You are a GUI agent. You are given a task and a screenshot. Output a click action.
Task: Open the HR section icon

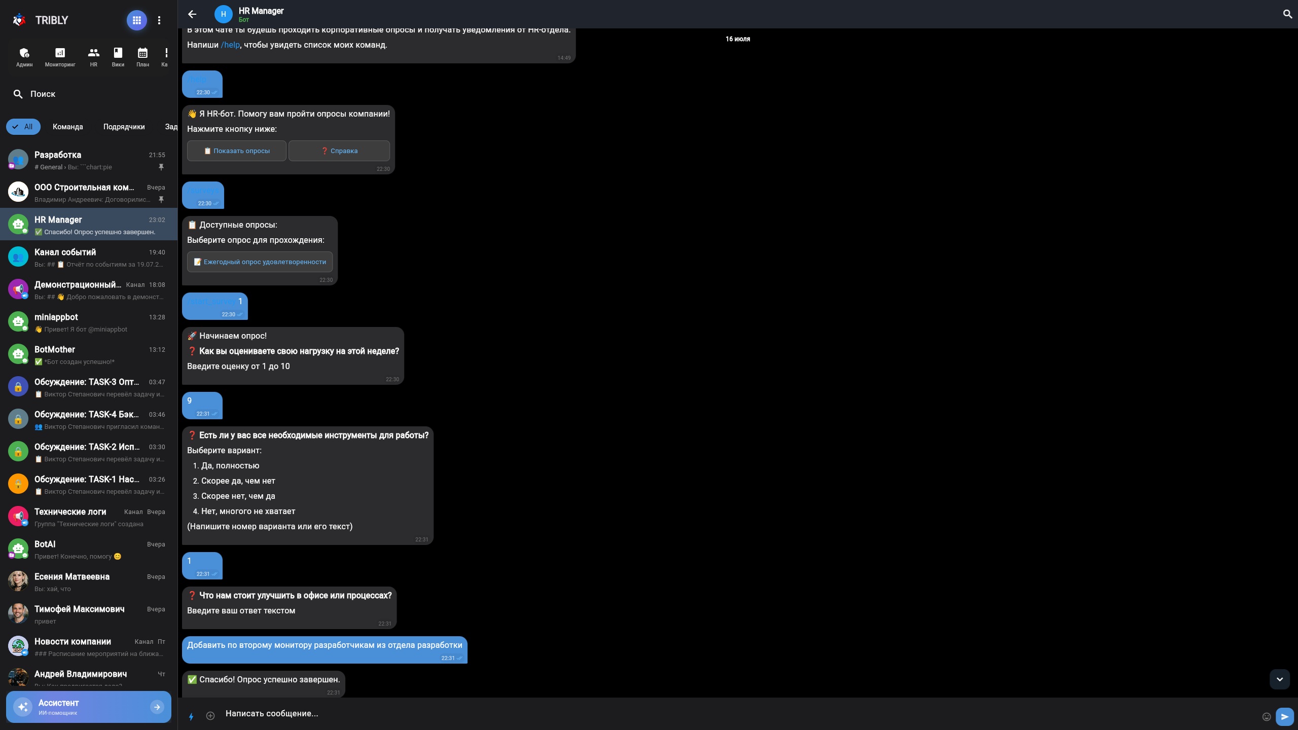click(93, 57)
